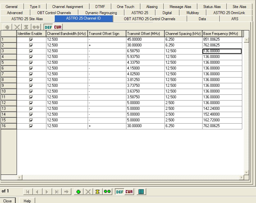Click the delete X icon in bottom toolbar
Screen dimensions: 256x203
pos(88,191)
